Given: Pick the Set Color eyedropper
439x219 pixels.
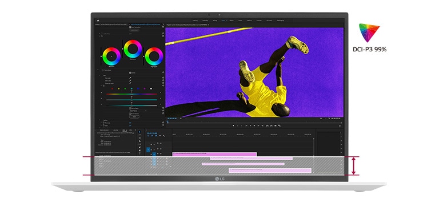Looking at the screenshot, I should click(130, 78).
